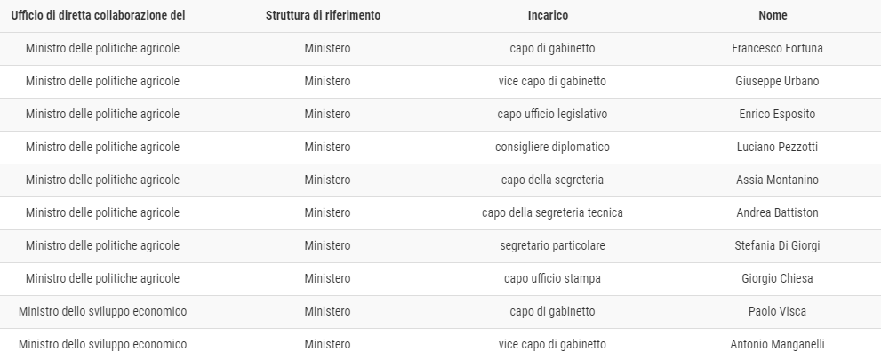
Task: Click 'Ufficio di diretta collaborazione del' header
Action: [99, 16]
